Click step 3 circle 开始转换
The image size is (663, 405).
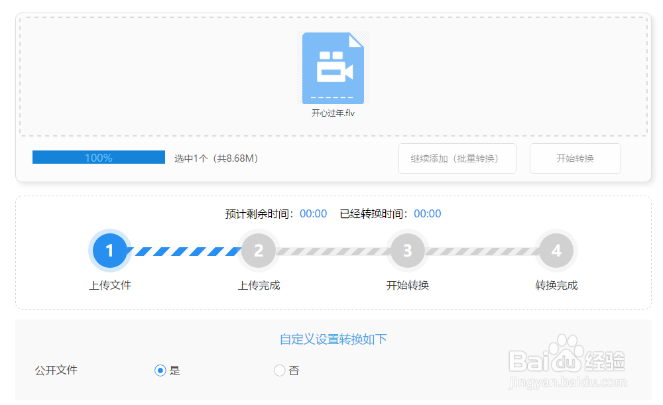pos(407,251)
